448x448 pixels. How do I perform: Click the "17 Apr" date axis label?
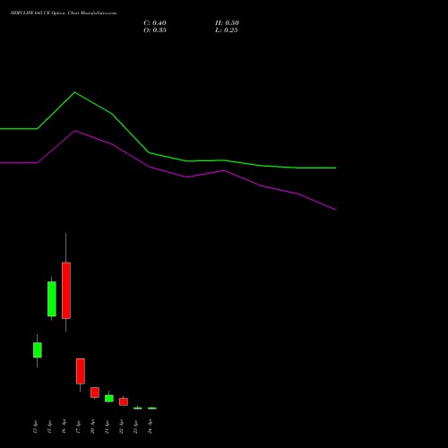pos(78,426)
